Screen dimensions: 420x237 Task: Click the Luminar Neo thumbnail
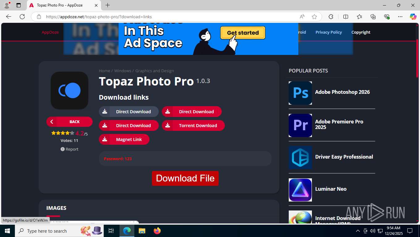click(300, 190)
